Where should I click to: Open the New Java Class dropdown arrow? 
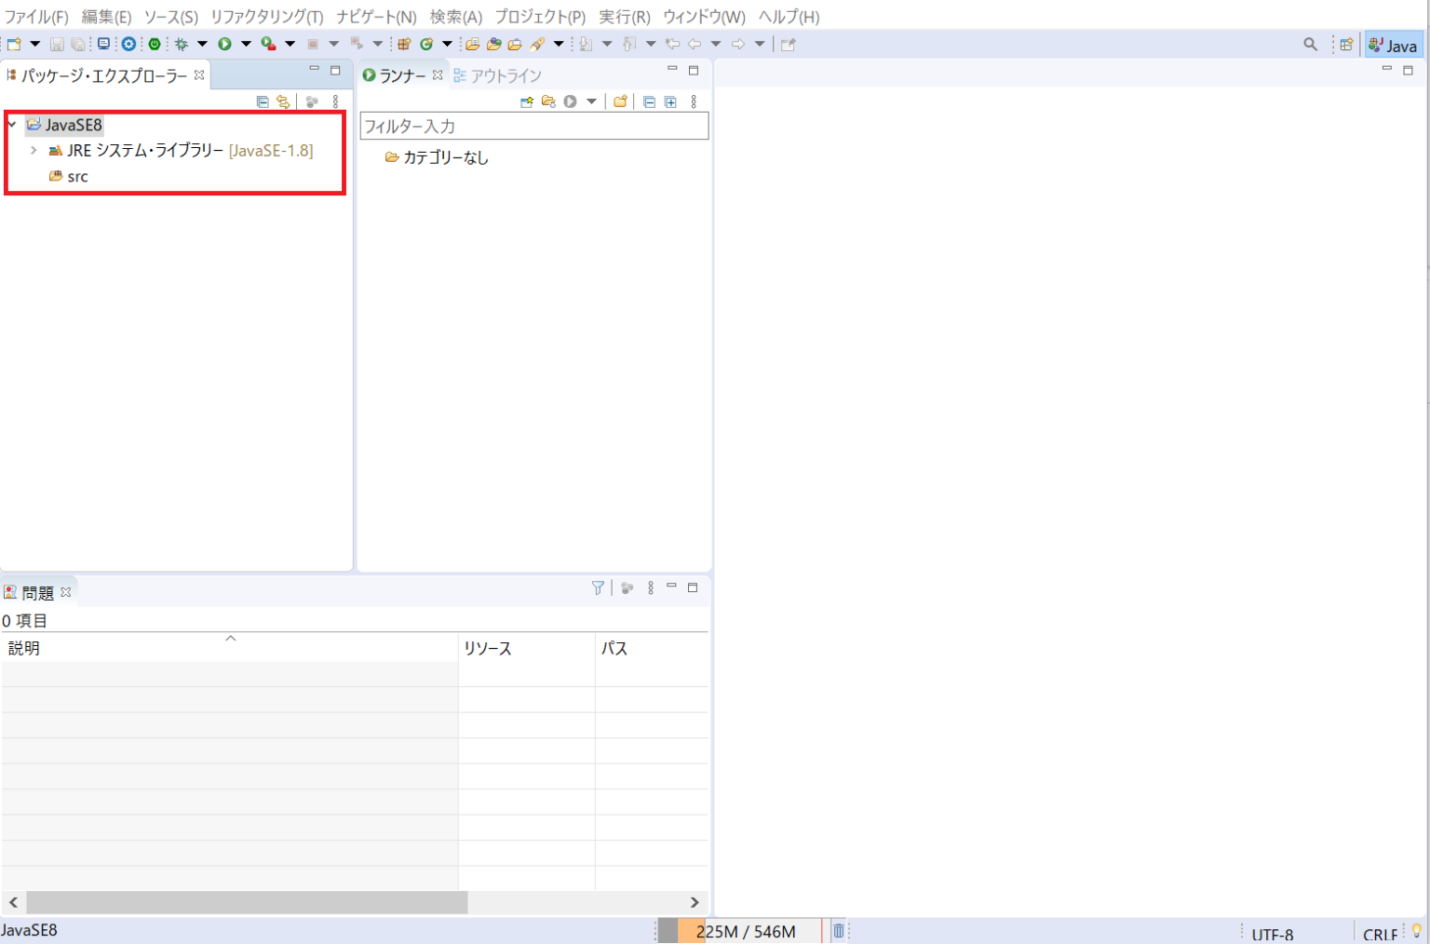447,44
